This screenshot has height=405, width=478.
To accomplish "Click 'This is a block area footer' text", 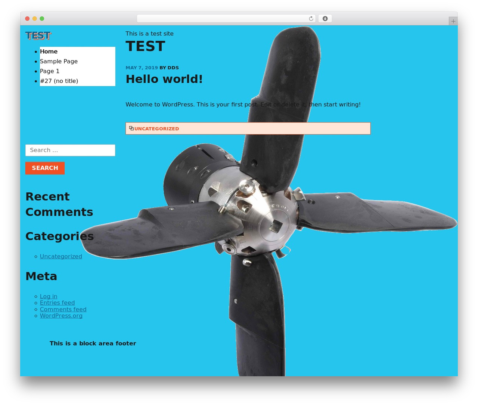I will tap(93, 343).
